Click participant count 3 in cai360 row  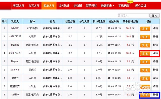click(84, 94)
